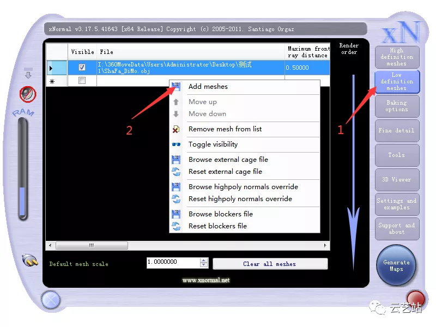Viewport: 436px width, 327px height.
Task: Decrease the Default mesh scale value
Action: [204, 265]
